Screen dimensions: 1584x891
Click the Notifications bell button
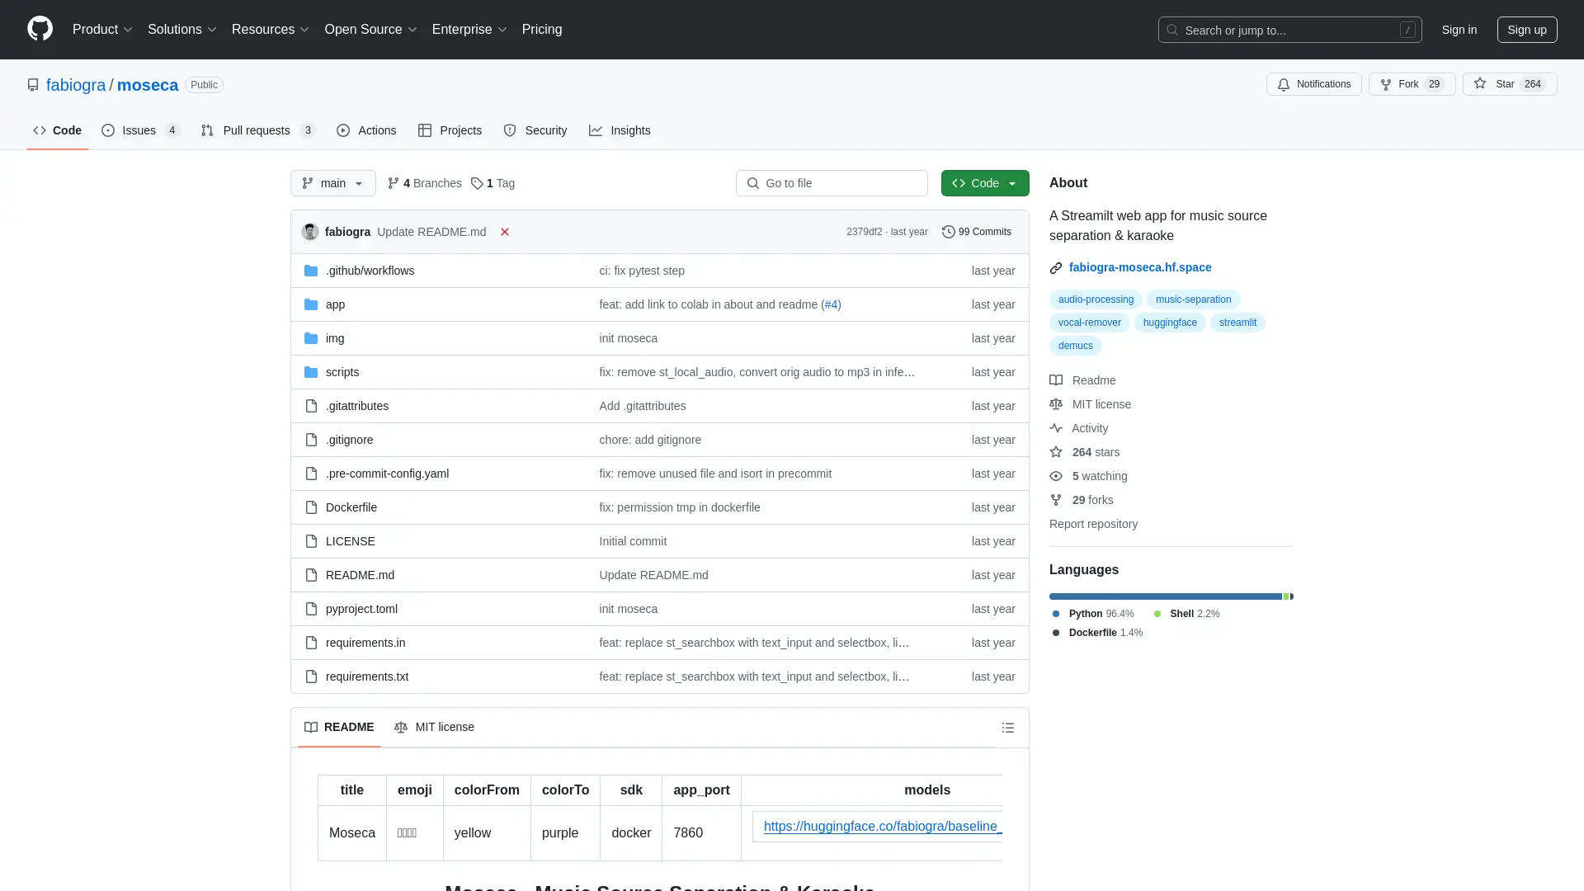[1313, 84]
